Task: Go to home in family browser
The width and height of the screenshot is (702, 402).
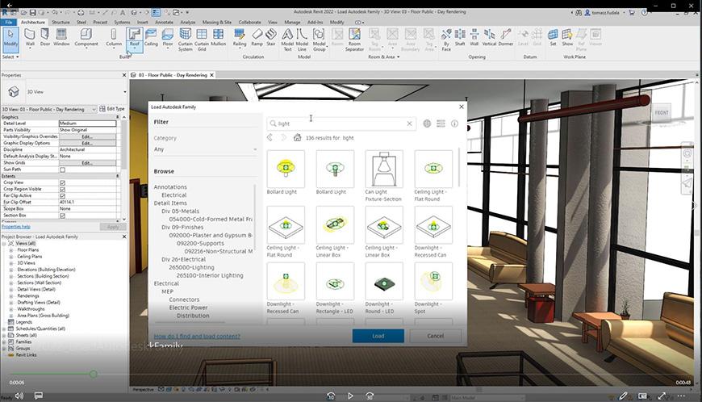Action: pyautogui.click(x=297, y=137)
